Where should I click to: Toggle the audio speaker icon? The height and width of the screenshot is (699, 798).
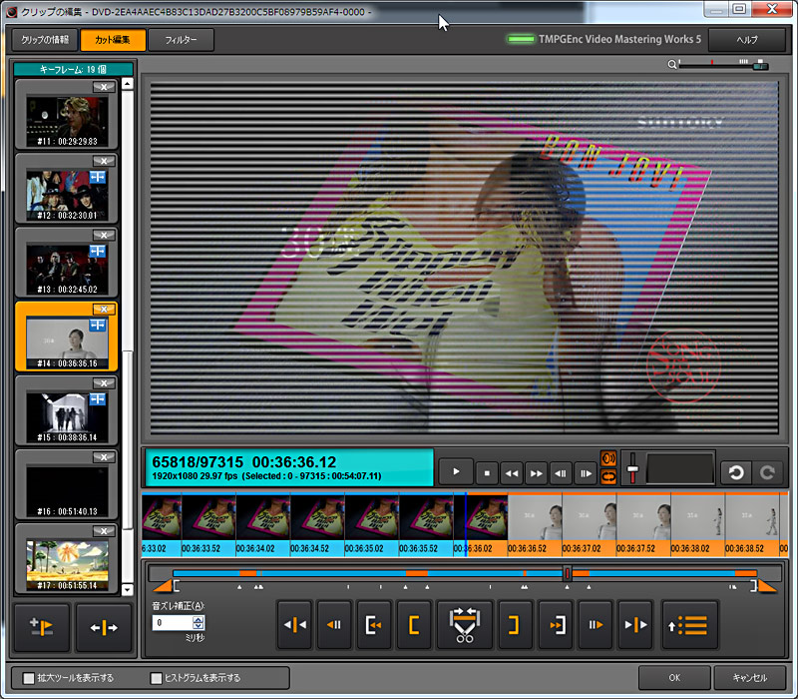tap(608, 458)
